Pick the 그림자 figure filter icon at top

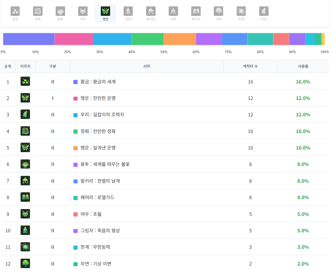tap(128, 11)
